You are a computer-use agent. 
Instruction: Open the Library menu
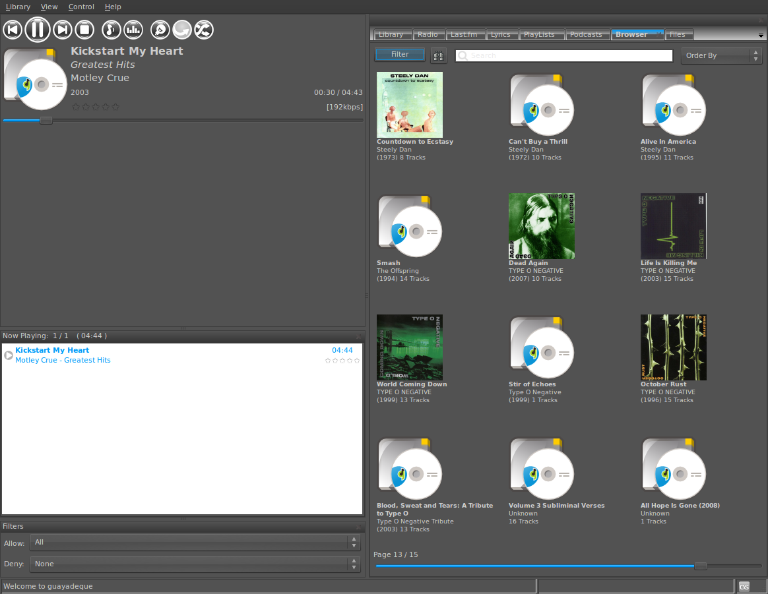click(x=18, y=7)
